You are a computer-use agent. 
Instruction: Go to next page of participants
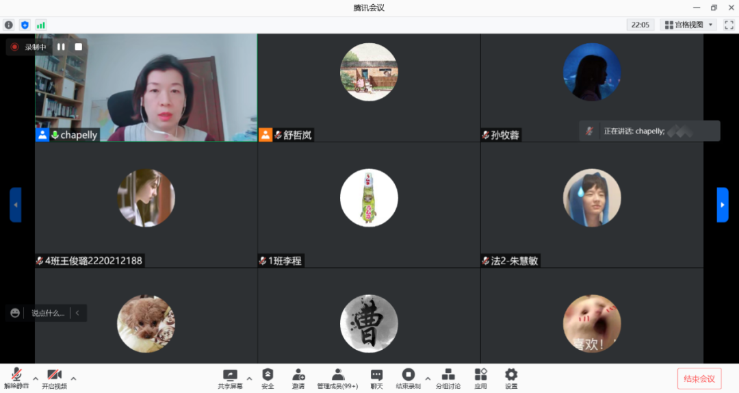pyautogui.click(x=723, y=205)
